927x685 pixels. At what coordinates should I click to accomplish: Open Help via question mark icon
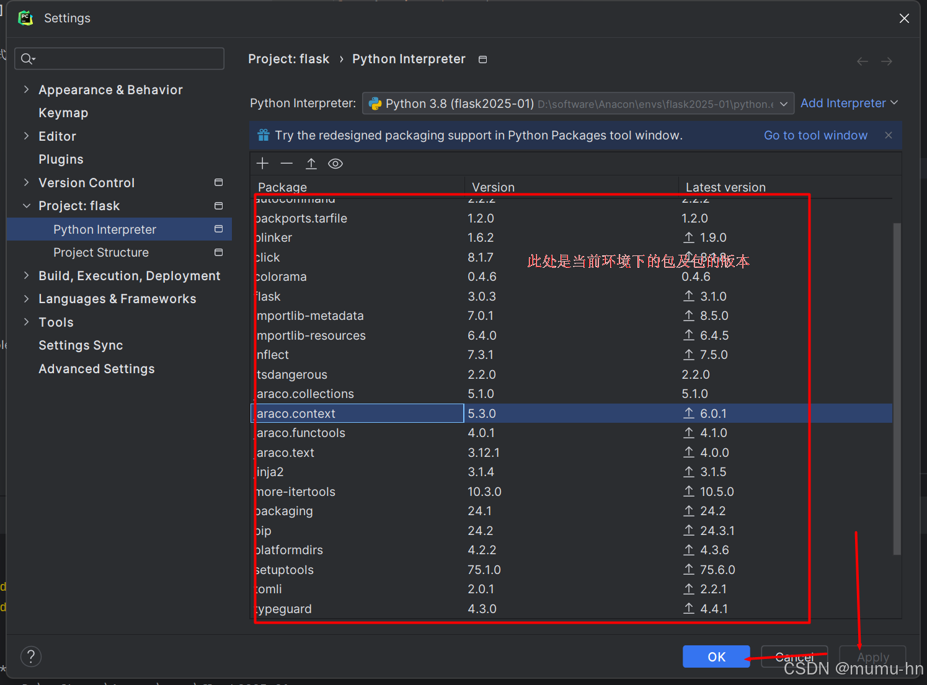point(31,656)
